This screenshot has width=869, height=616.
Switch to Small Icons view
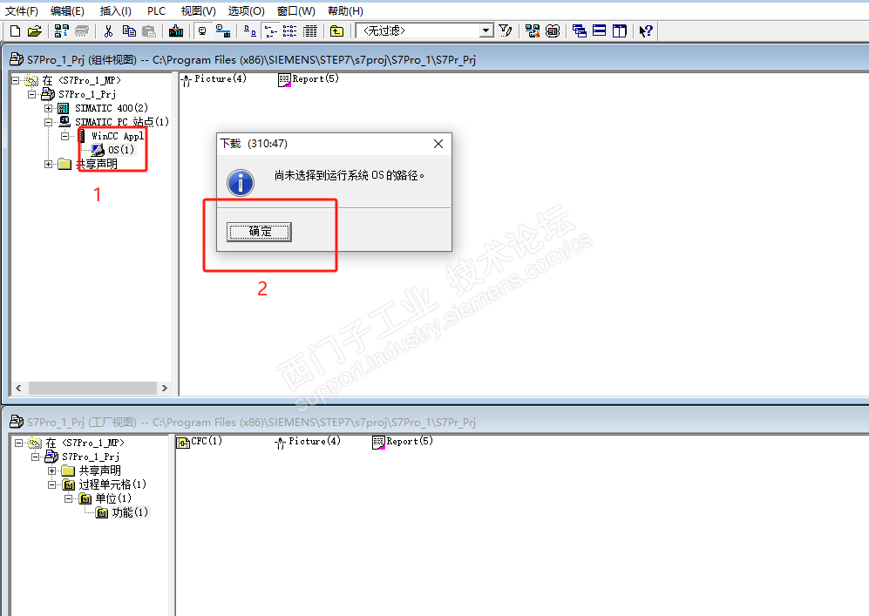point(270,31)
